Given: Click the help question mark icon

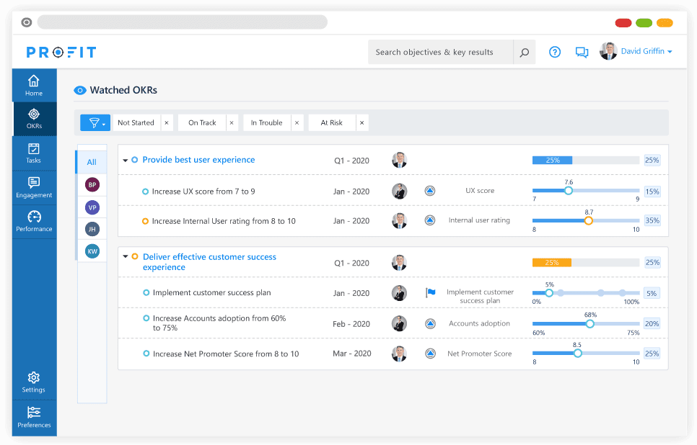Looking at the screenshot, I should click(555, 52).
